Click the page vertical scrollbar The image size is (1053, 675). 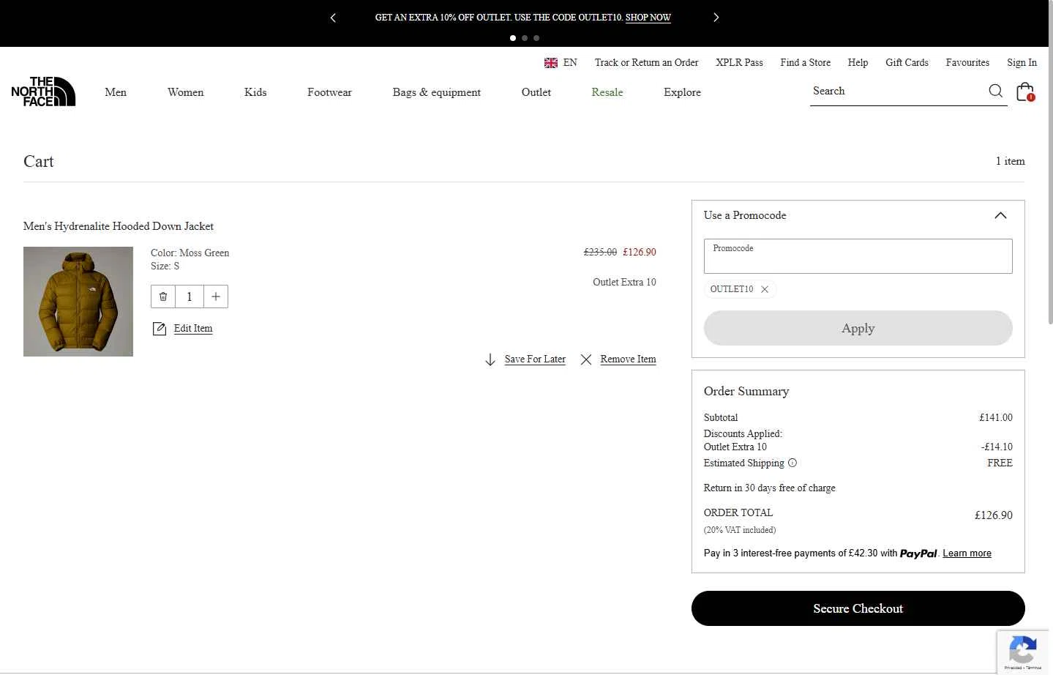coord(1051,161)
